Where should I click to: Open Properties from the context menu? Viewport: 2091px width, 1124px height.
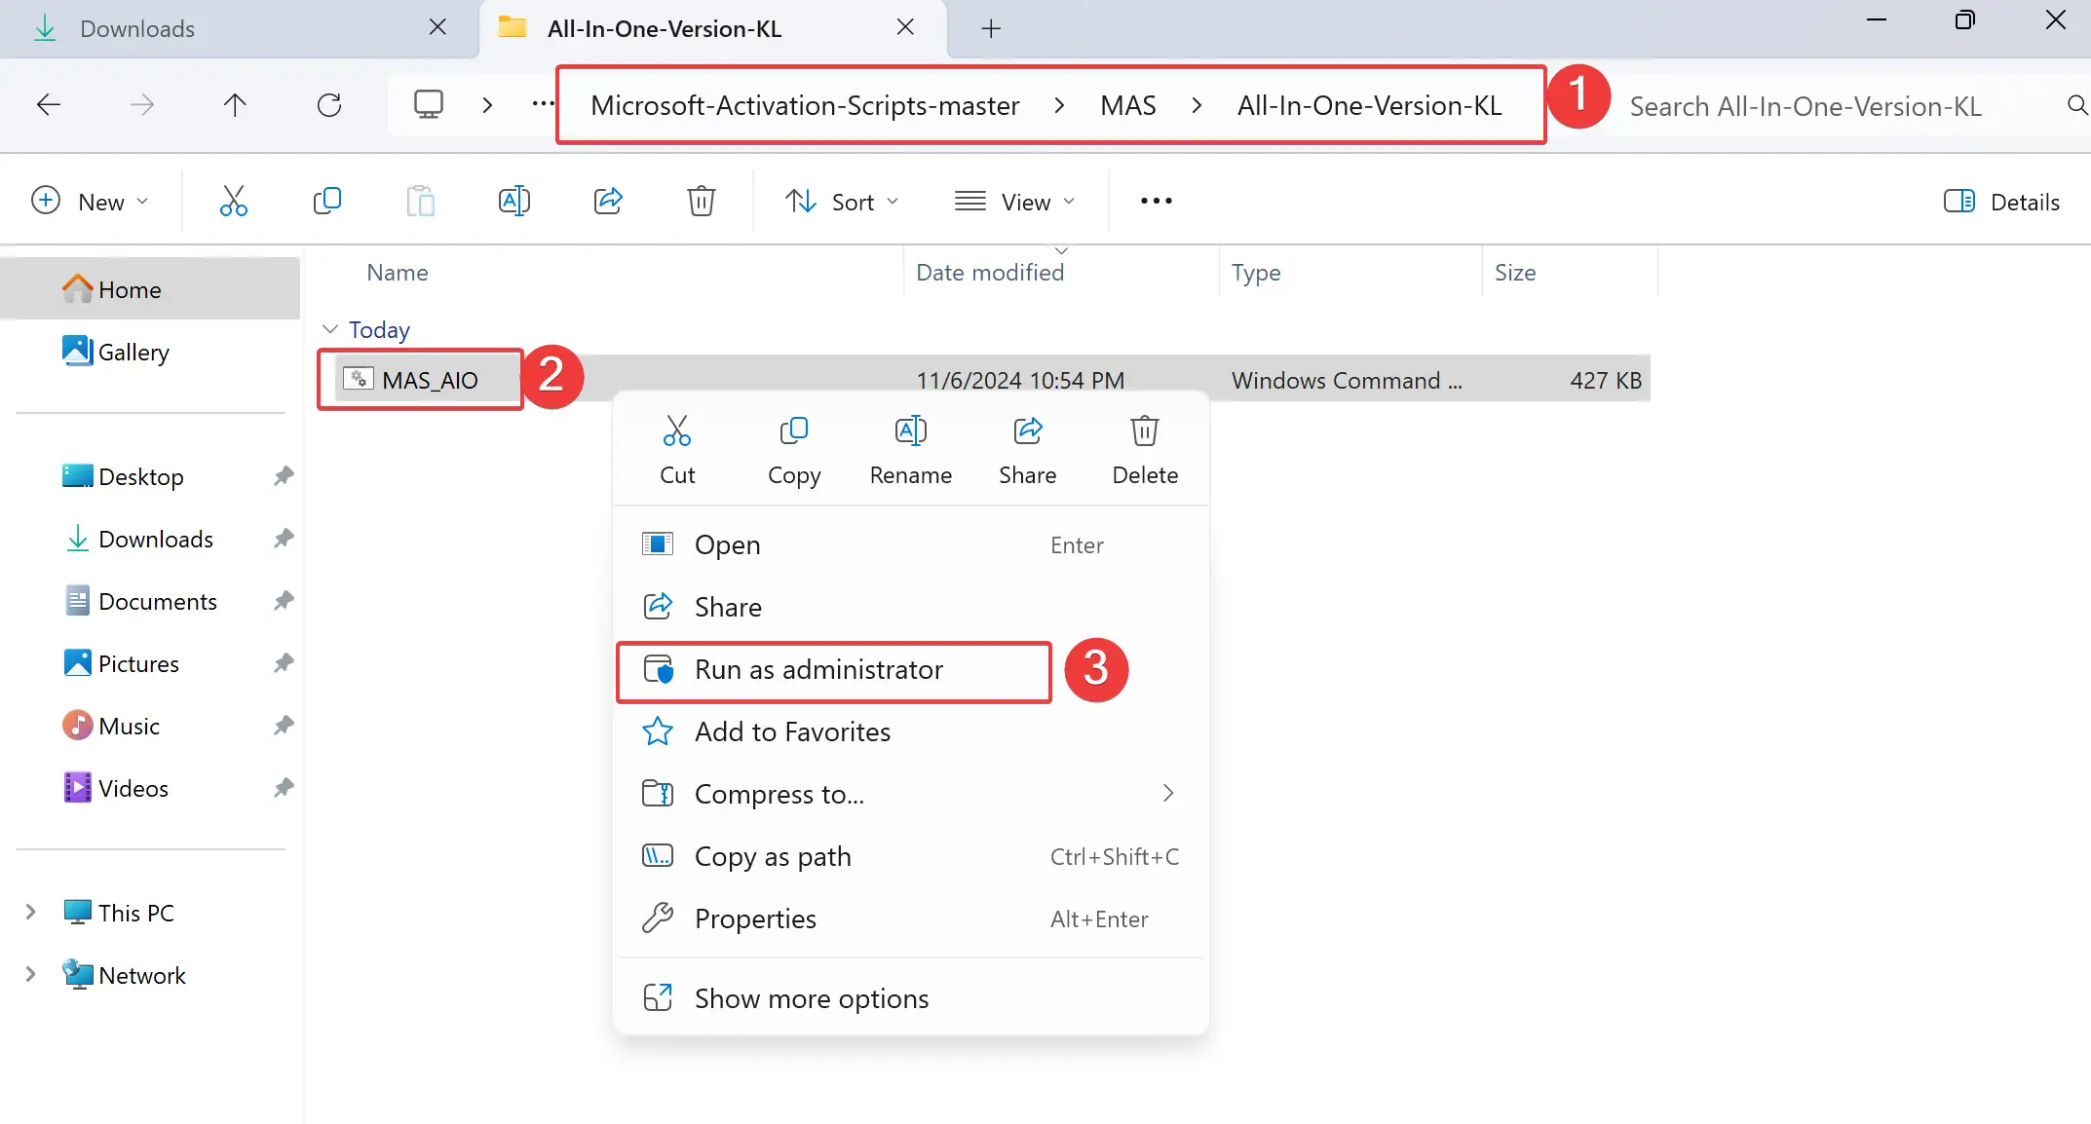(755, 918)
